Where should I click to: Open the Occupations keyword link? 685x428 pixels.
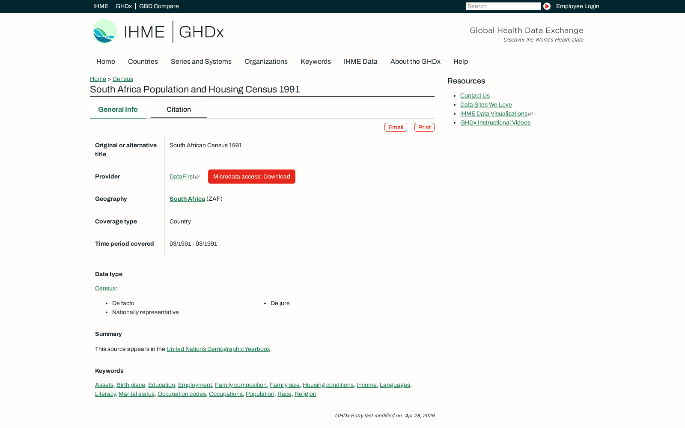click(226, 394)
